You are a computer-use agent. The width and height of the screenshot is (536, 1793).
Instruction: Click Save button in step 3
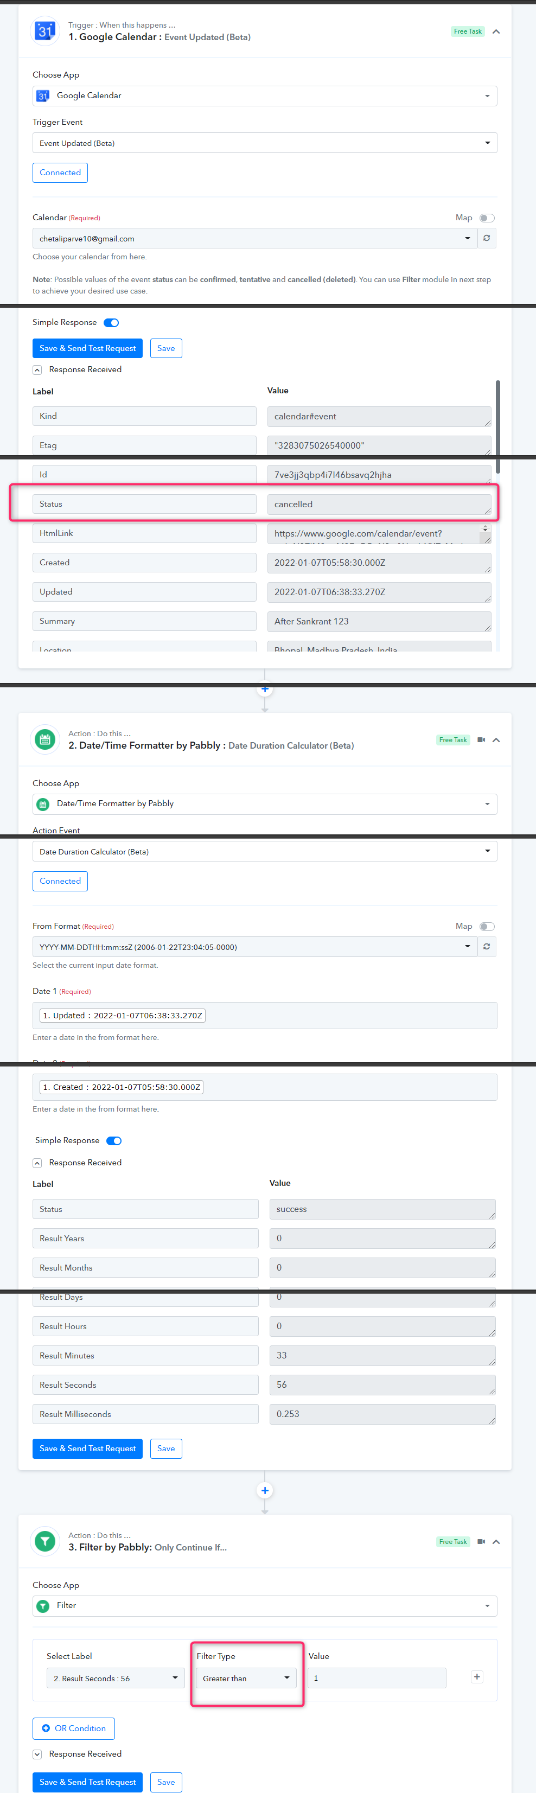pyautogui.click(x=165, y=1782)
